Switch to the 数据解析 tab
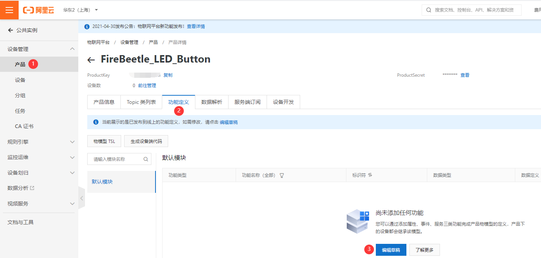541x258 pixels. (x=212, y=102)
